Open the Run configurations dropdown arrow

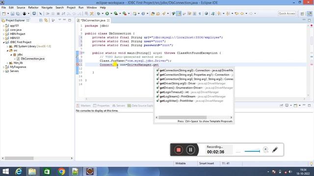click(111, 14)
